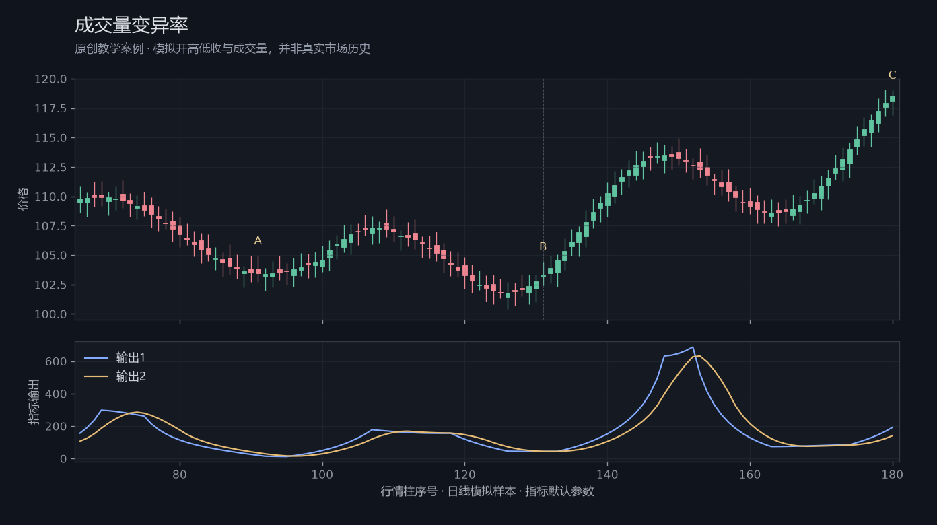Screen dimensions: 937x525
Task: Click price axis tick 117.5
Action: pyautogui.click(x=51, y=109)
